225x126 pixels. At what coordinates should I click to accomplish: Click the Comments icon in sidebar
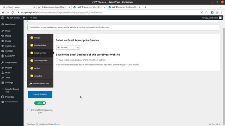coord(2,46)
